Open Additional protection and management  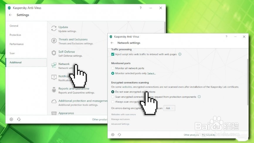pyautogui.click(x=83, y=101)
